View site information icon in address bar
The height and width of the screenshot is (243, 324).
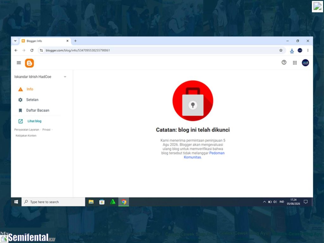[x=41, y=50]
